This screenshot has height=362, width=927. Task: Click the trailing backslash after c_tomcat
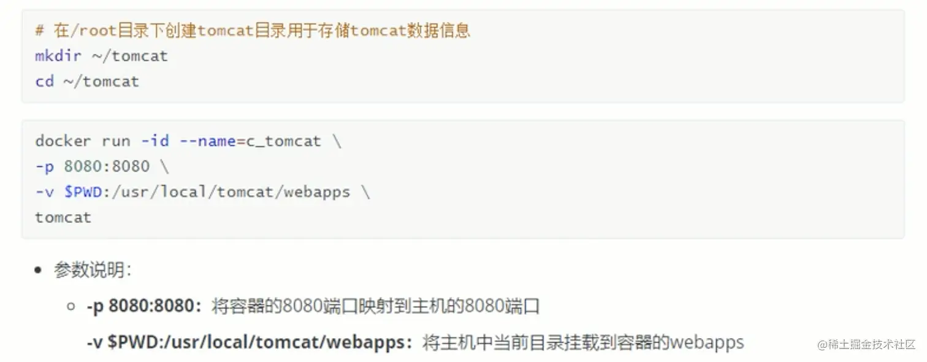click(337, 141)
